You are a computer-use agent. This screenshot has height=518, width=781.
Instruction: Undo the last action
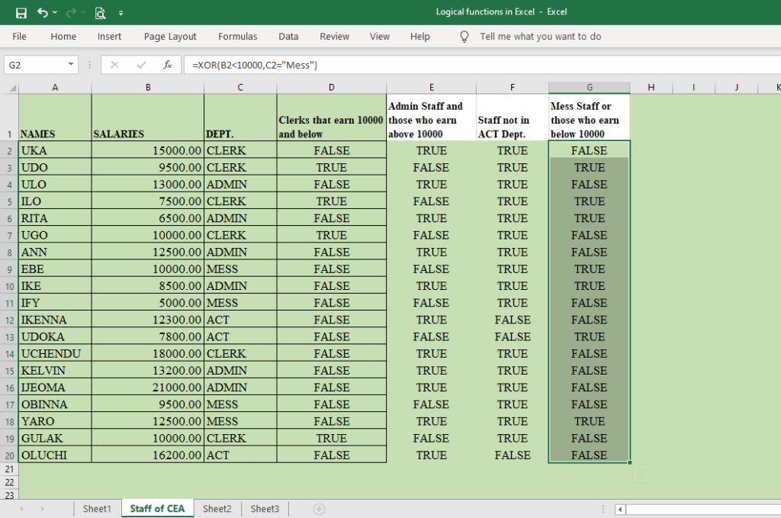43,11
